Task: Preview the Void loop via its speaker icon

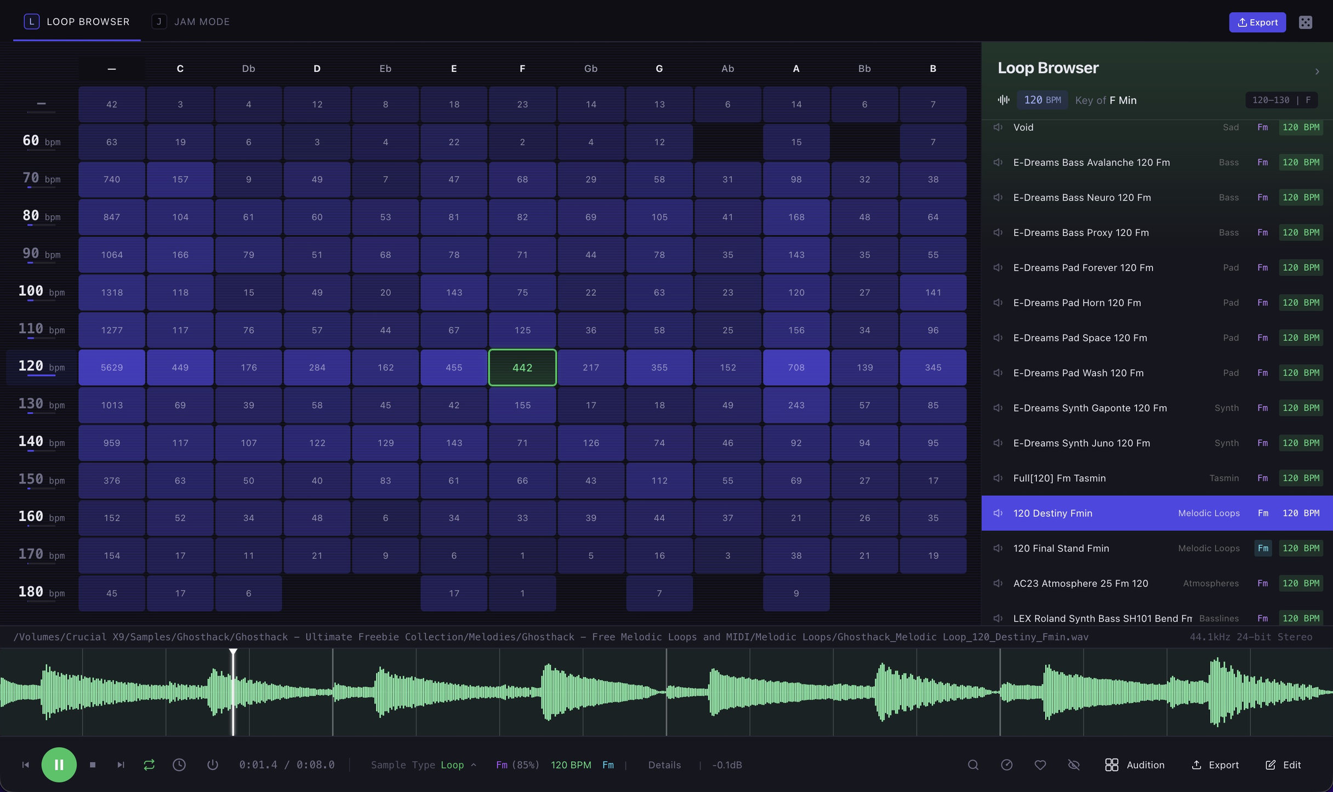Action: point(998,127)
